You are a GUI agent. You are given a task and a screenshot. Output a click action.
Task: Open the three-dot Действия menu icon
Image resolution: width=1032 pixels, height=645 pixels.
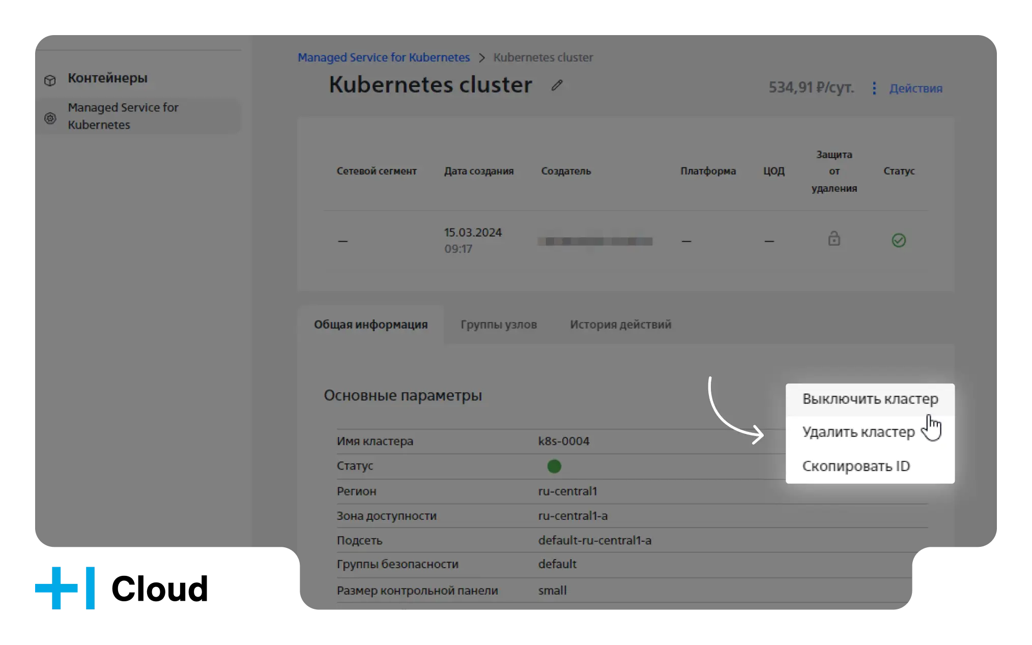tap(874, 89)
